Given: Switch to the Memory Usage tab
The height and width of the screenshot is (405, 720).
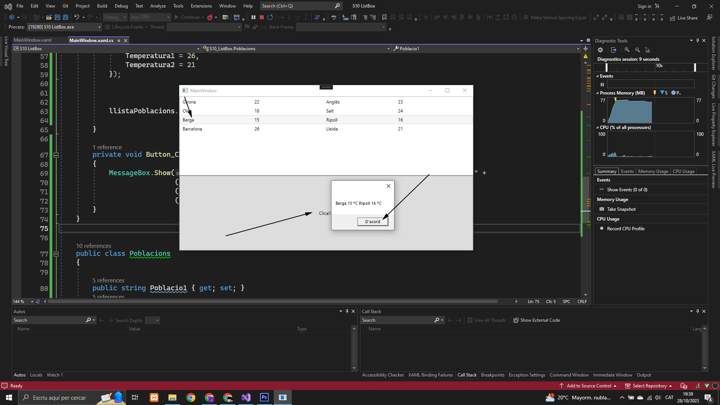Looking at the screenshot, I should coord(653,171).
